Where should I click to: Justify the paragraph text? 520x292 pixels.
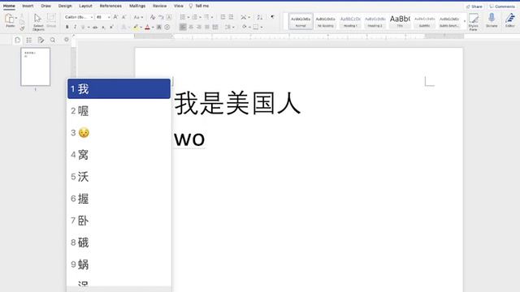207,27
